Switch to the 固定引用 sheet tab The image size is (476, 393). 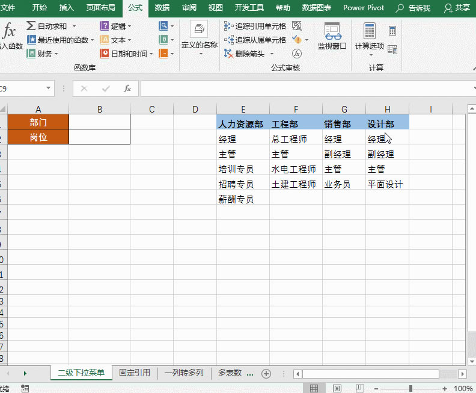pos(135,373)
